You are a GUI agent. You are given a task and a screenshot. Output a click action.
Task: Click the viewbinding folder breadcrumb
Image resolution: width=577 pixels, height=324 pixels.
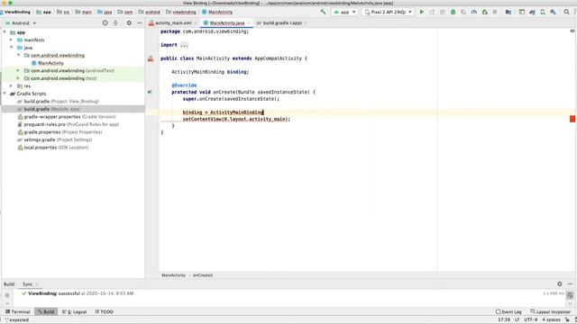pos(180,12)
